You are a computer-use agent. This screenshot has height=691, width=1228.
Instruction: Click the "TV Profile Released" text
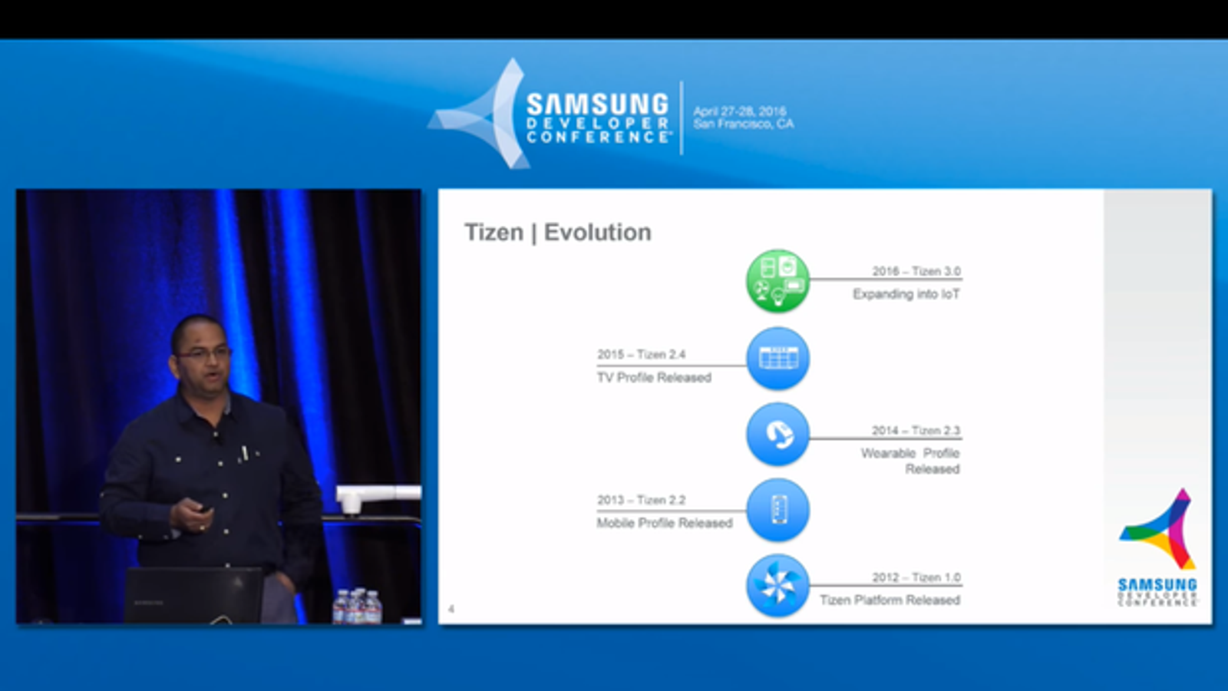coord(655,378)
